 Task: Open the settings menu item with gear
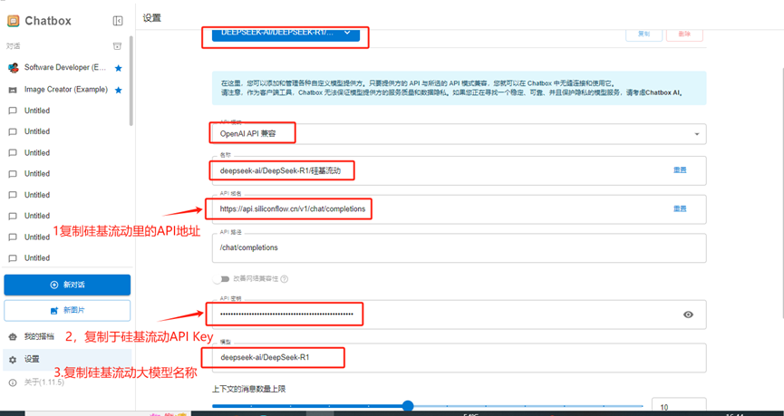[x=67, y=359]
